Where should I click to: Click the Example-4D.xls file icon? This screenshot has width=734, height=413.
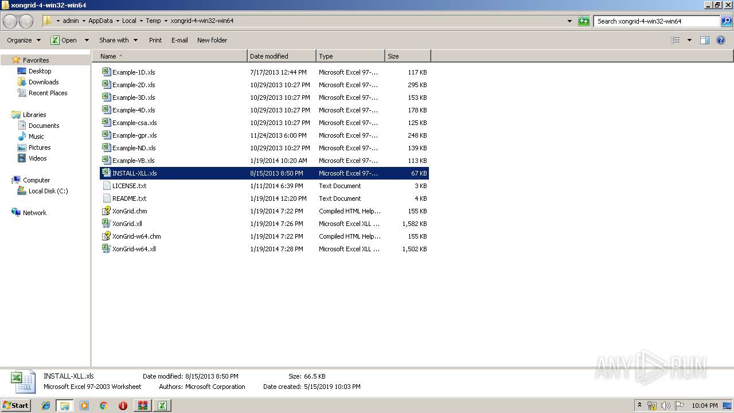106,110
